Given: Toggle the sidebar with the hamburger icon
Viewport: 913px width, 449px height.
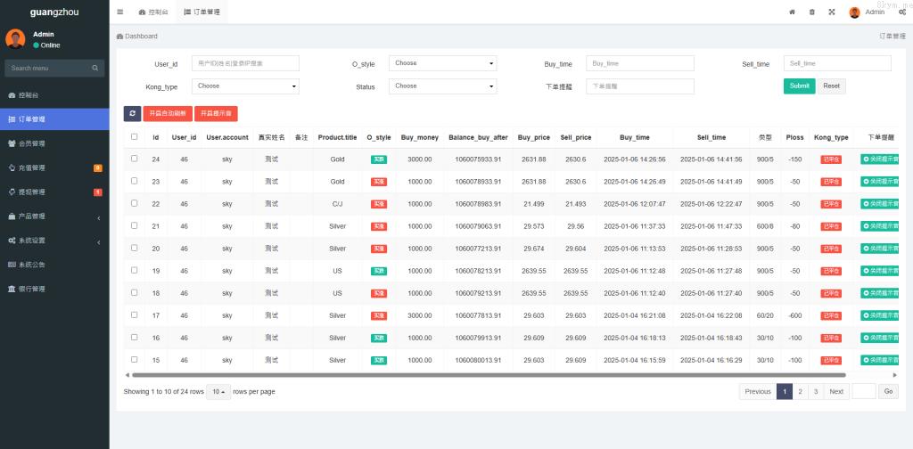Looking at the screenshot, I should pos(120,12).
